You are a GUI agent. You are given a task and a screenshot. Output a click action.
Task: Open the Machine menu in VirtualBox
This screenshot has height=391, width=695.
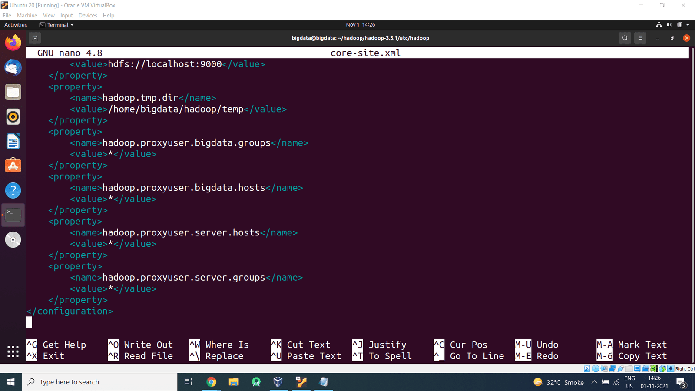point(27,15)
